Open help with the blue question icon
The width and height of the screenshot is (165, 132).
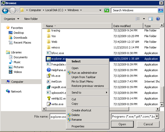(x=158, y=19)
